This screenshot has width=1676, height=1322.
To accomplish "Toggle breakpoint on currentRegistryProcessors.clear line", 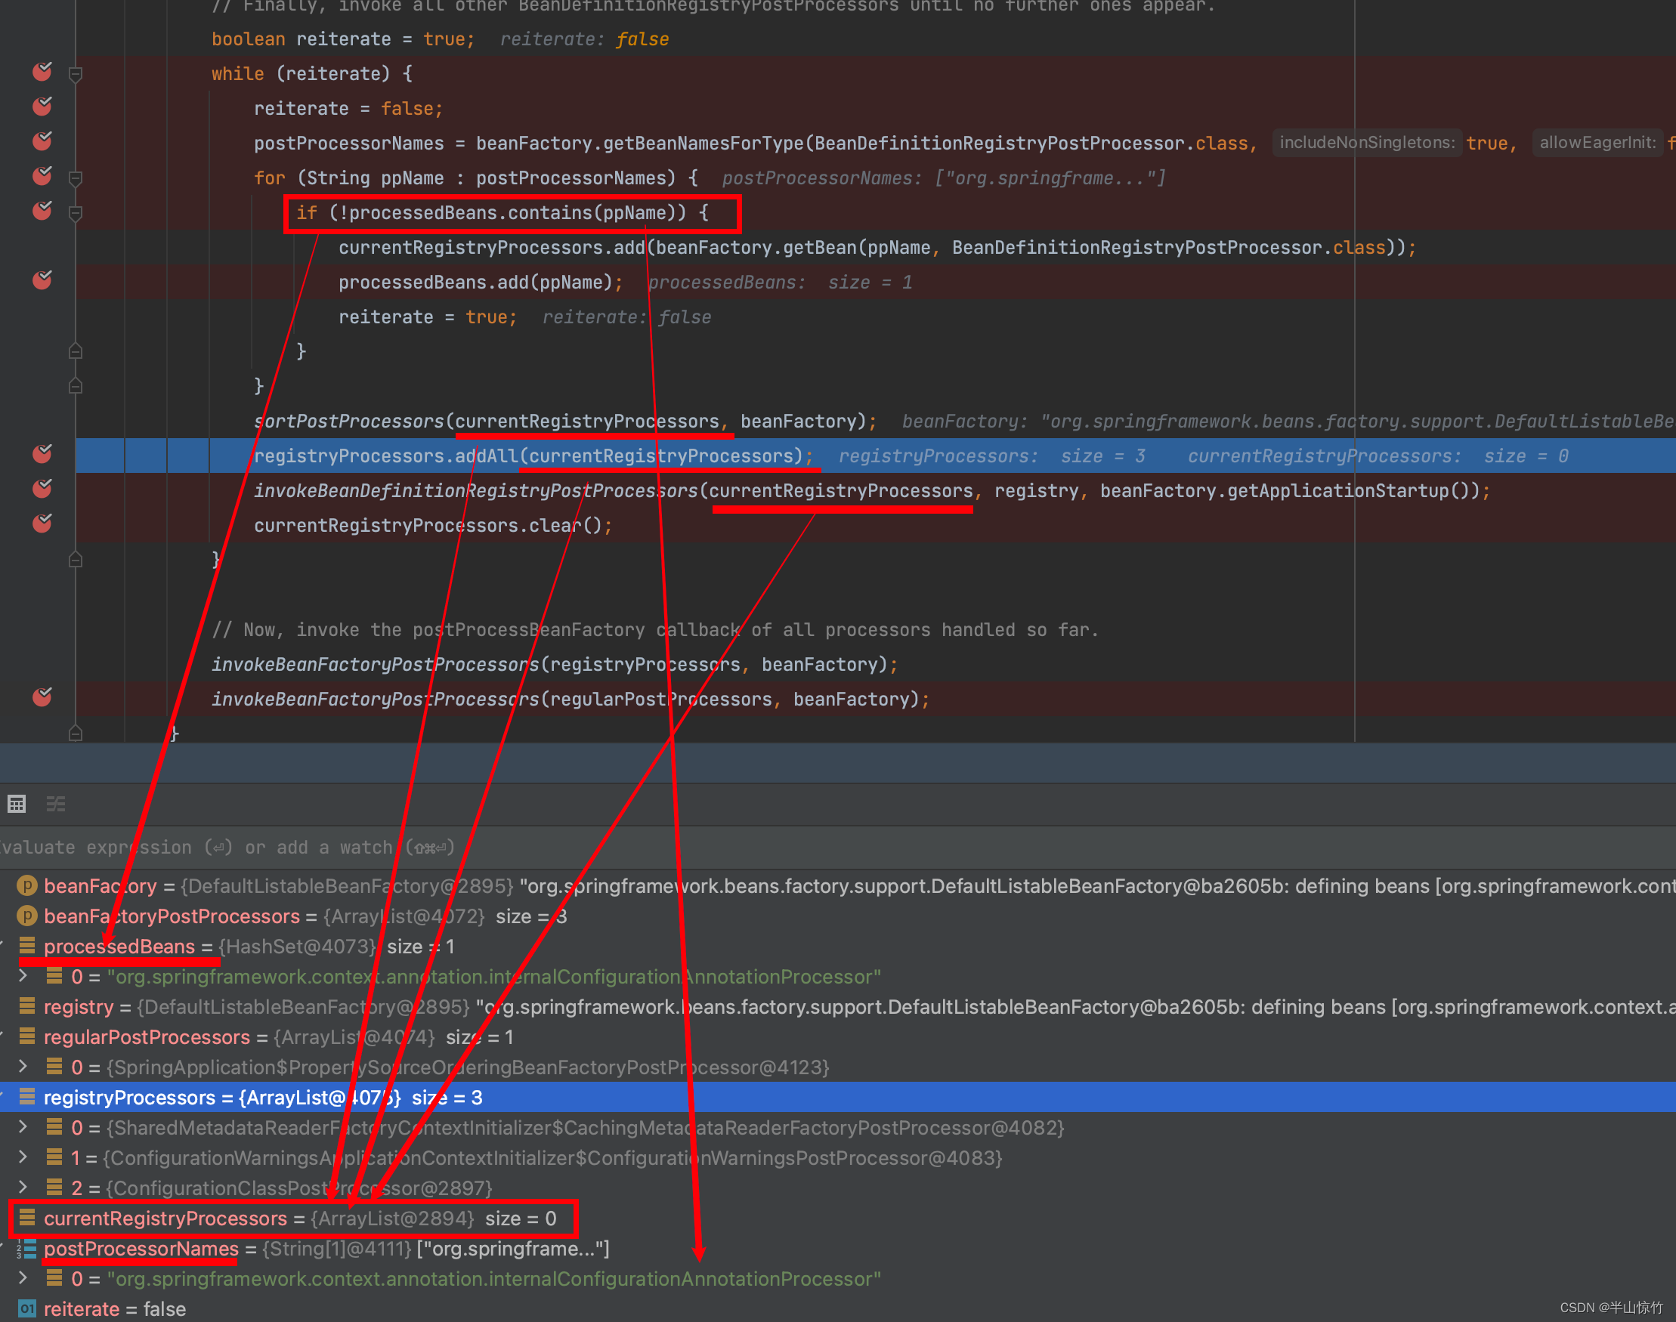I will tap(42, 525).
